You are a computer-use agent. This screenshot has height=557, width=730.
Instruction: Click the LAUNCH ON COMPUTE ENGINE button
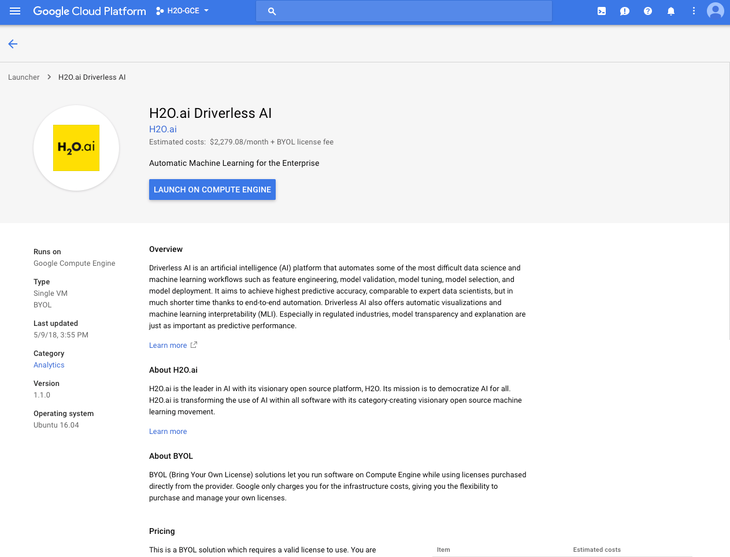coord(212,189)
